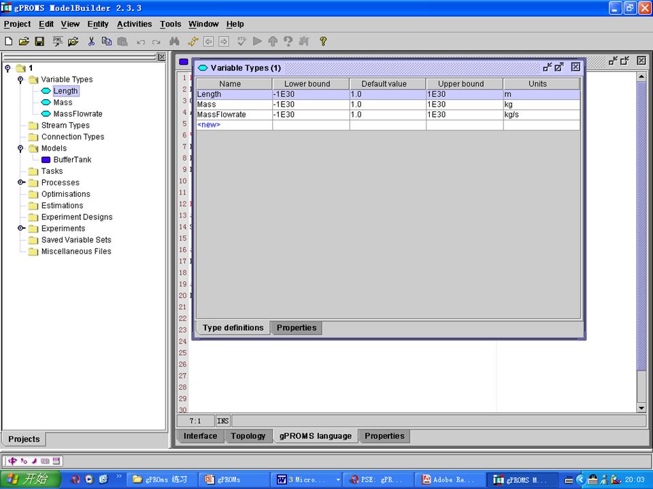Click the yellow help question mark icon
The width and height of the screenshot is (653, 489).
[x=322, y=41]
